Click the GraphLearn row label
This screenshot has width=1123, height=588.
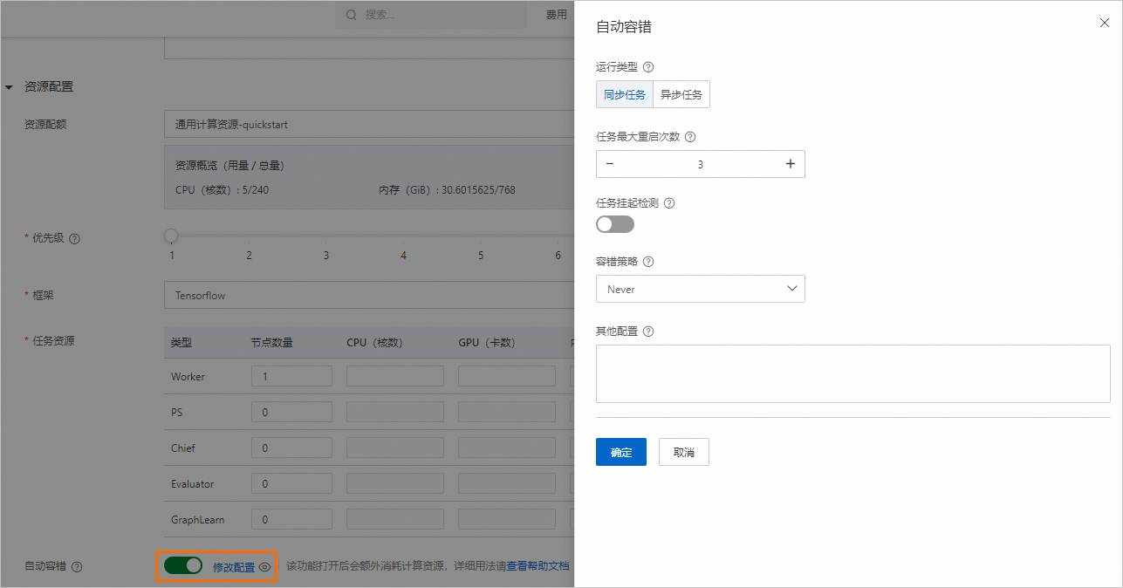tap(197, 520)
